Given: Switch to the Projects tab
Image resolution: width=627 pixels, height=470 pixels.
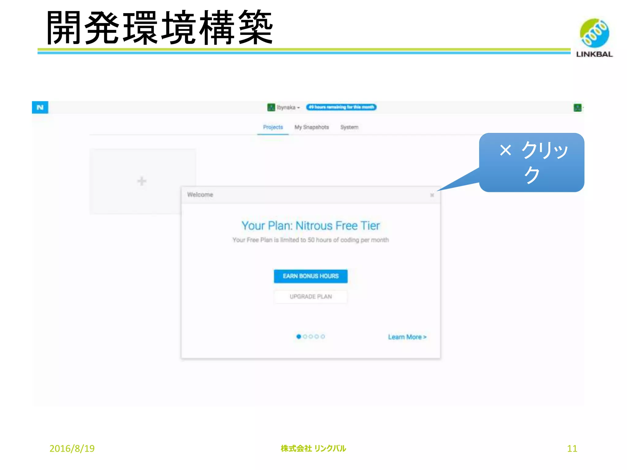Looking at the screenshot, I should coord(273,127).
